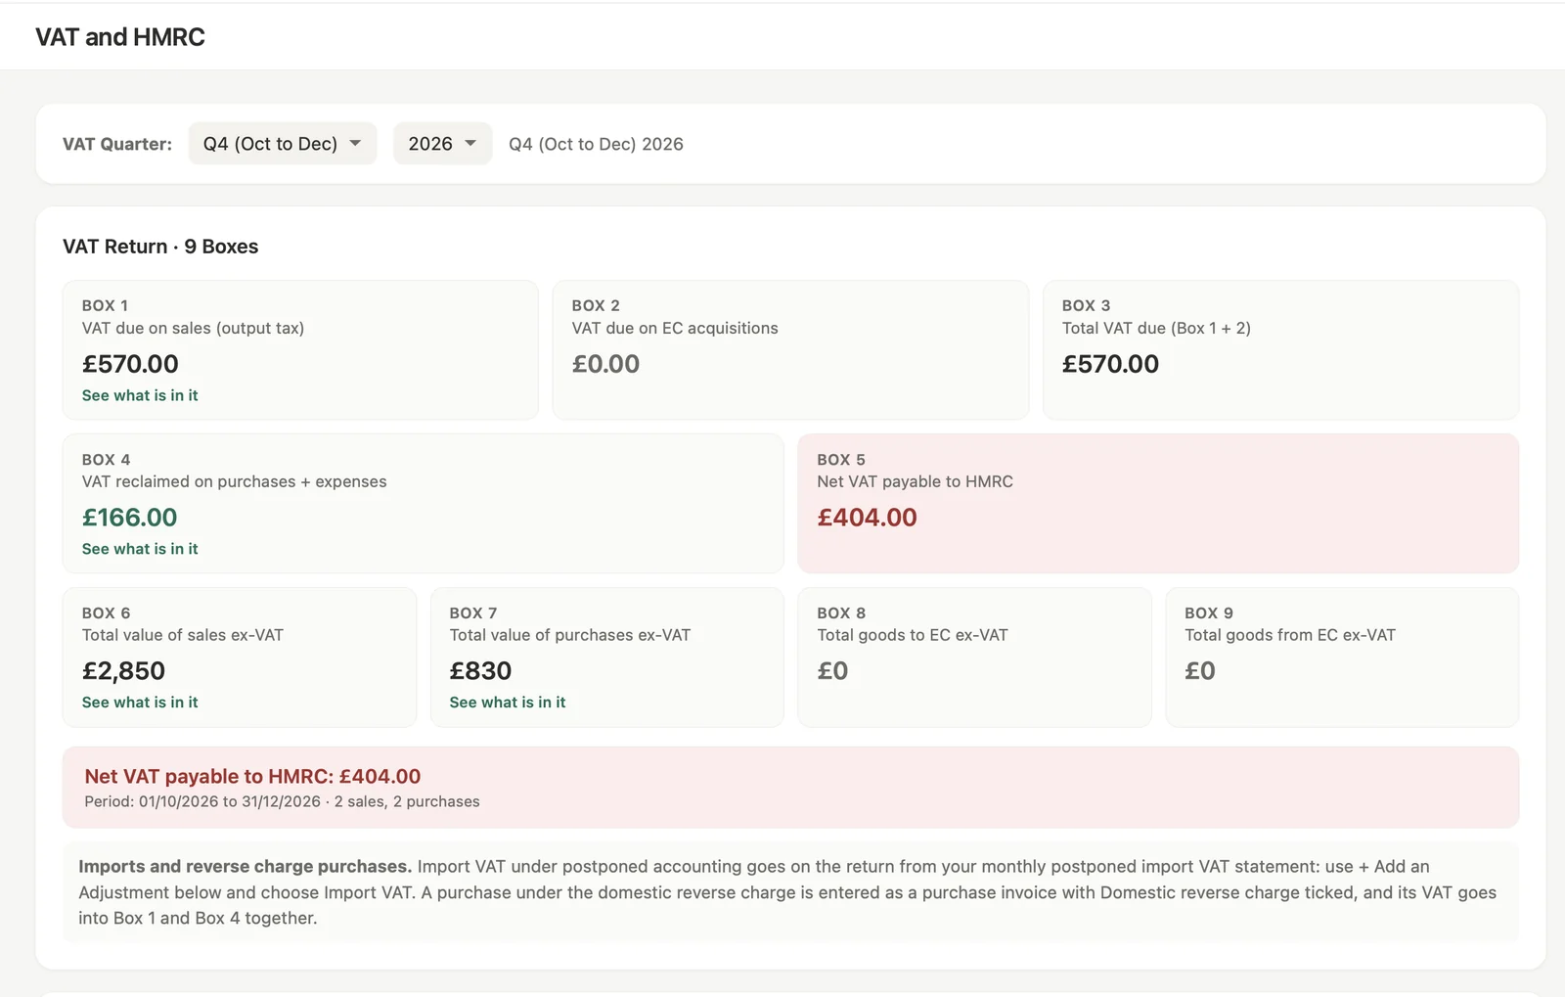Click the Box 6 amount £2,850

pyautogui.click(x=123, y=671)
